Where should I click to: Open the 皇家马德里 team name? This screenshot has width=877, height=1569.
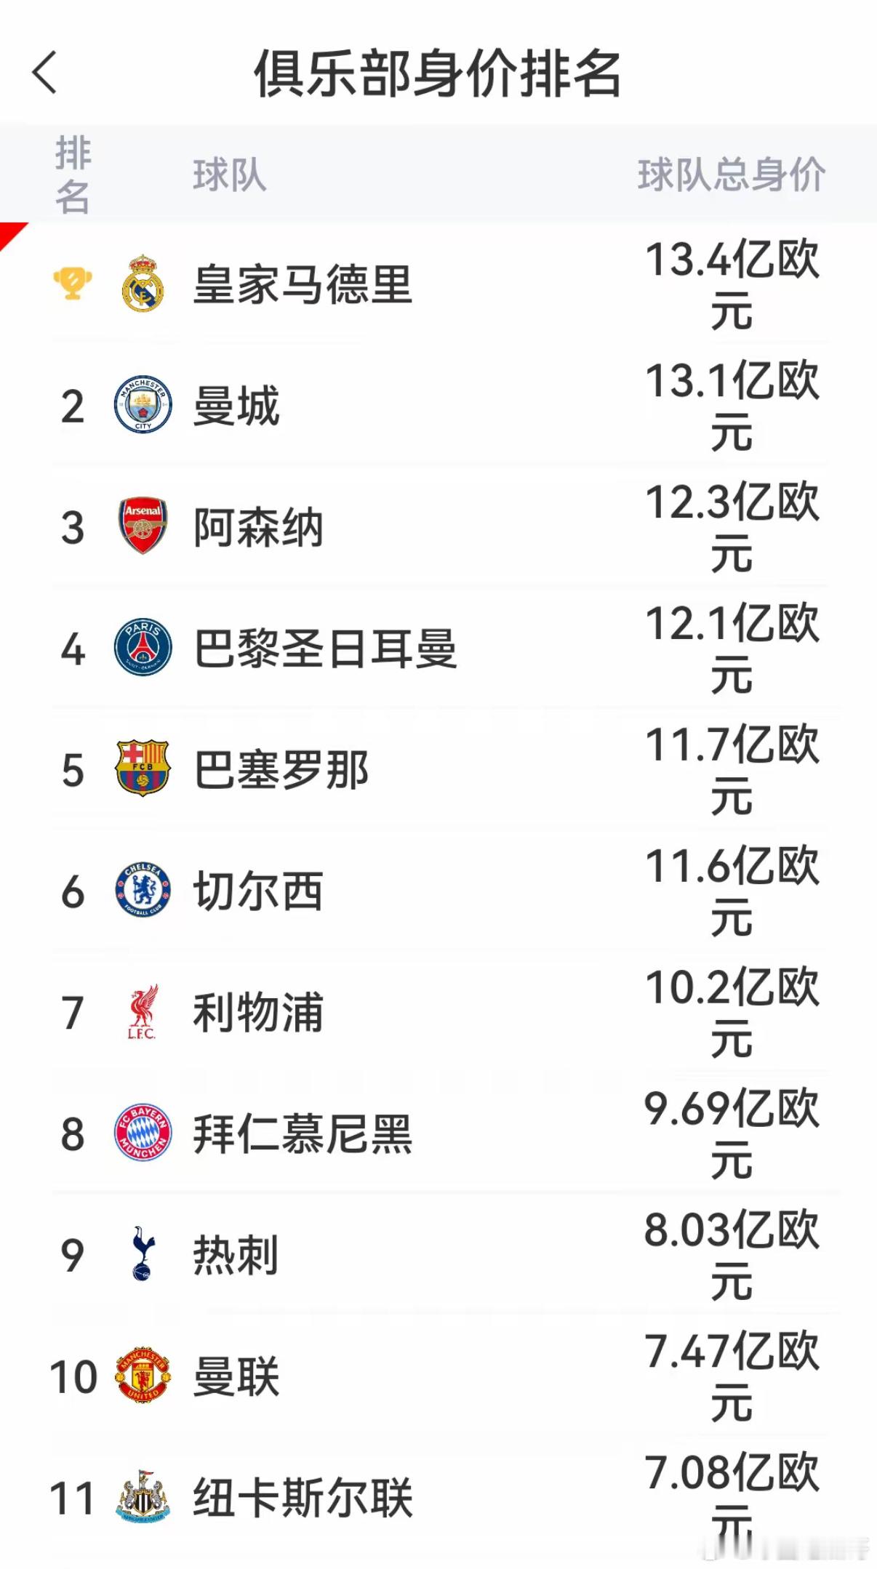coord(303,284)
